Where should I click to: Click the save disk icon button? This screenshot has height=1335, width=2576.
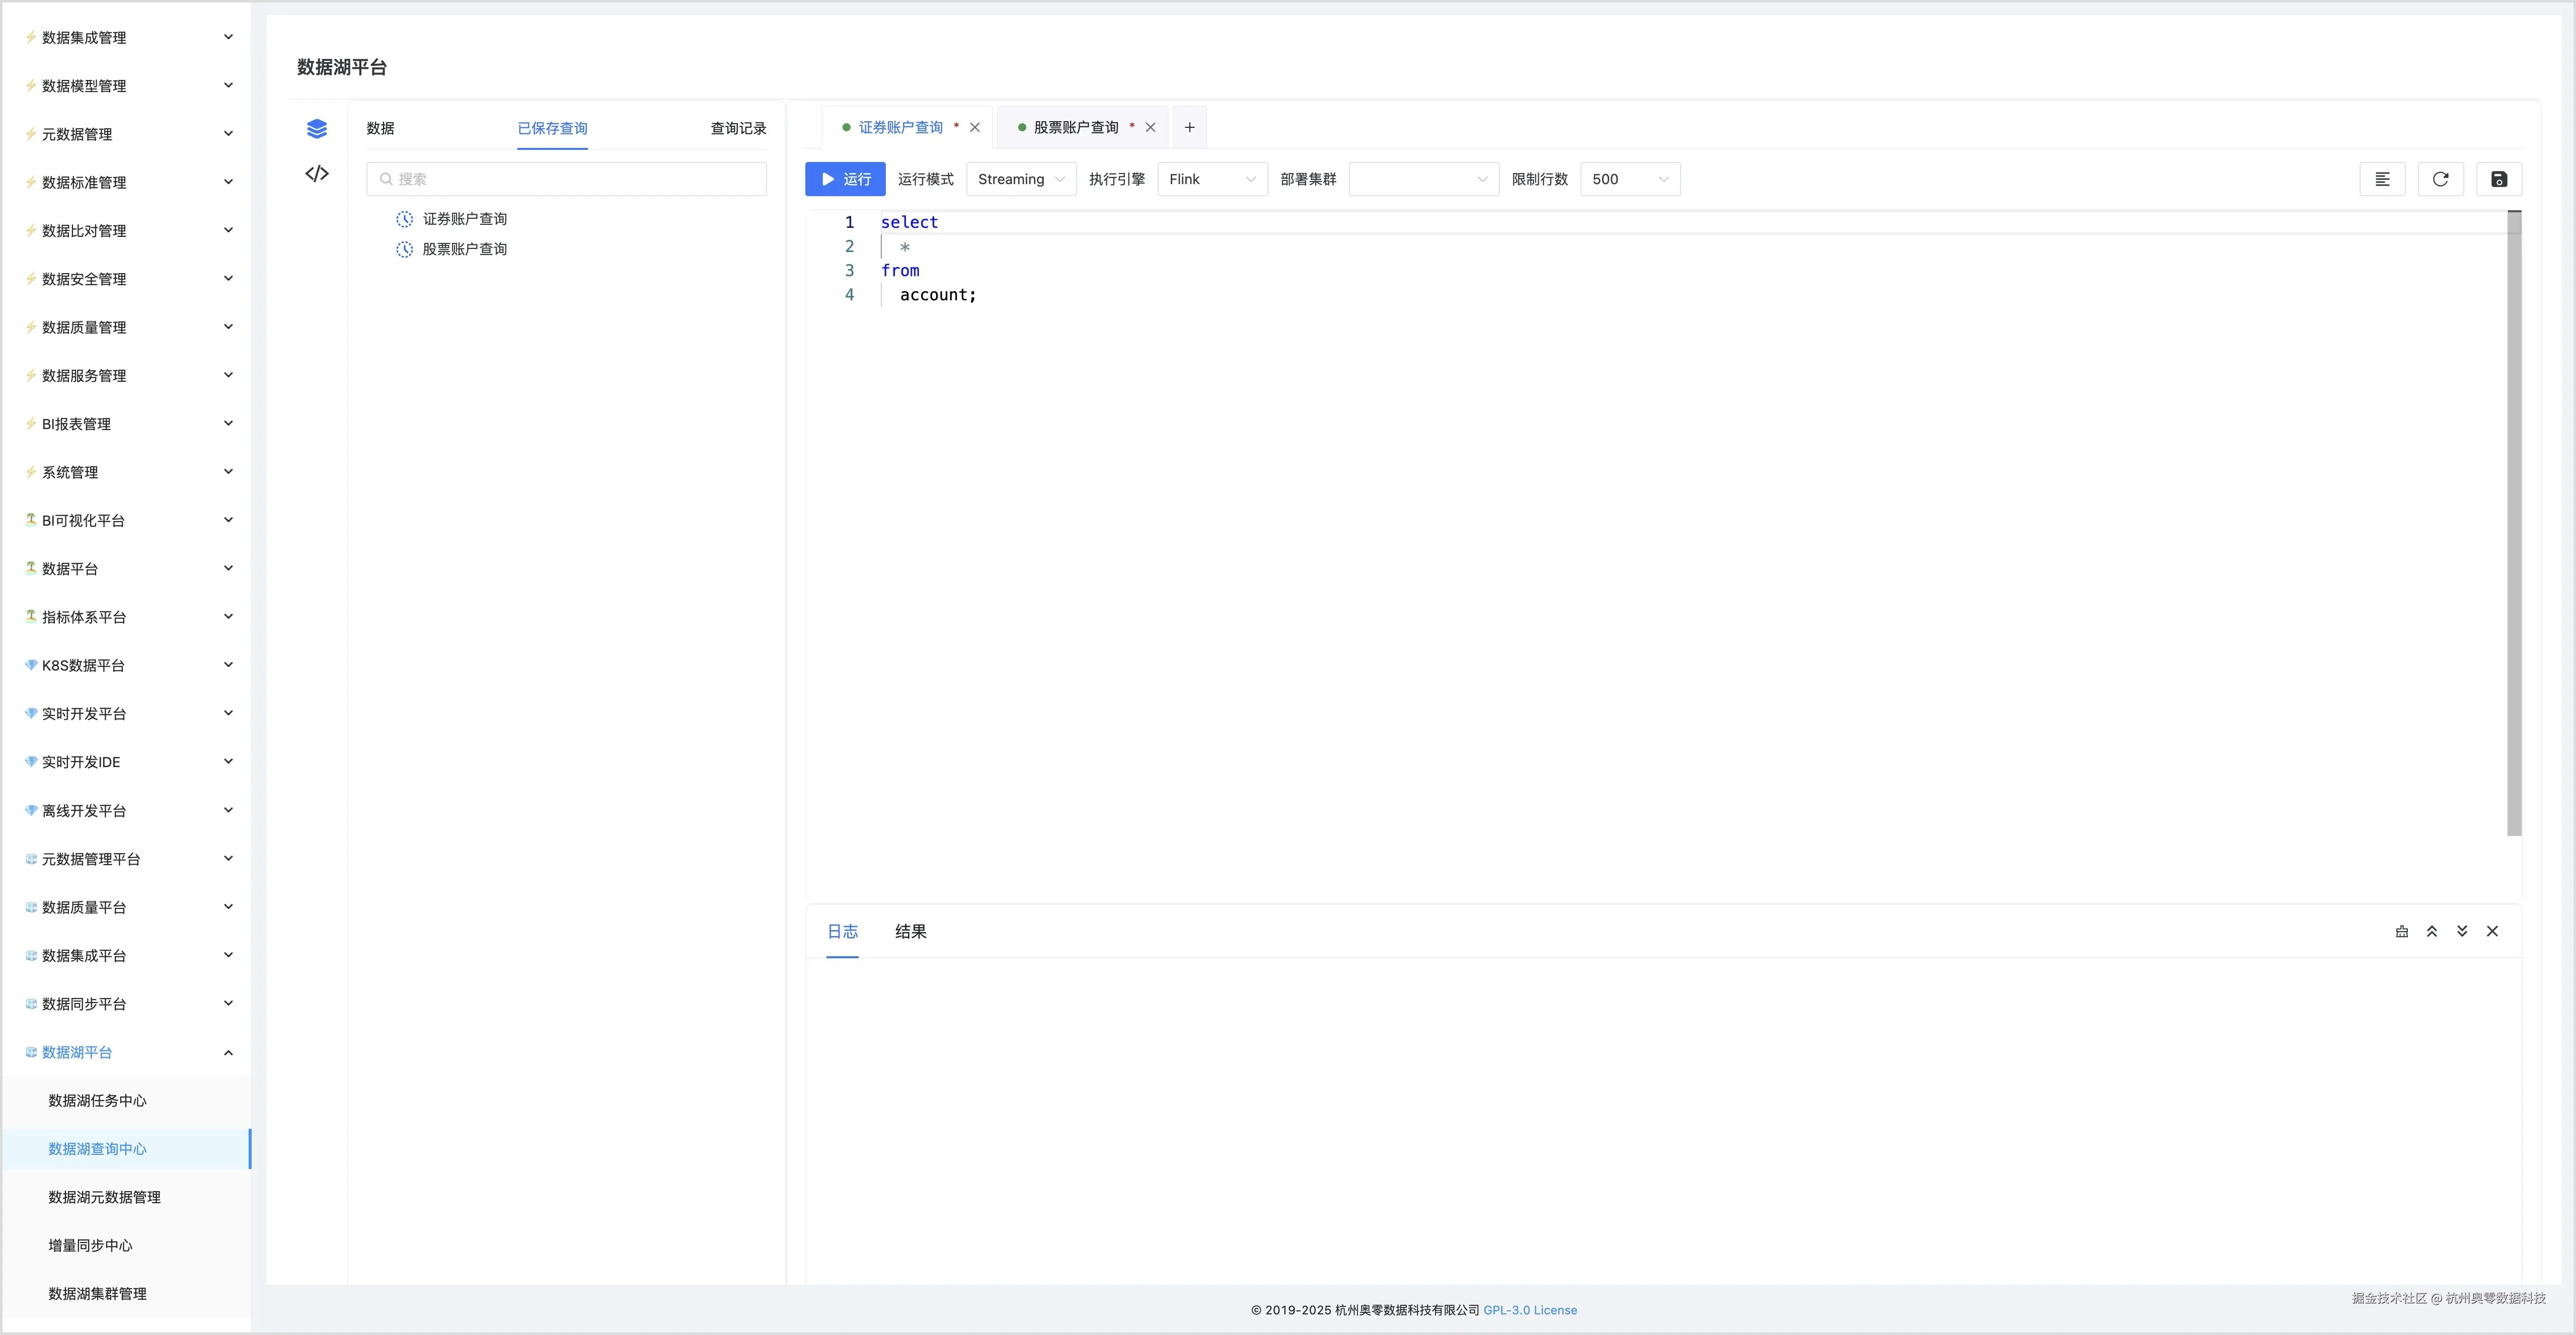click(2498, 179)
